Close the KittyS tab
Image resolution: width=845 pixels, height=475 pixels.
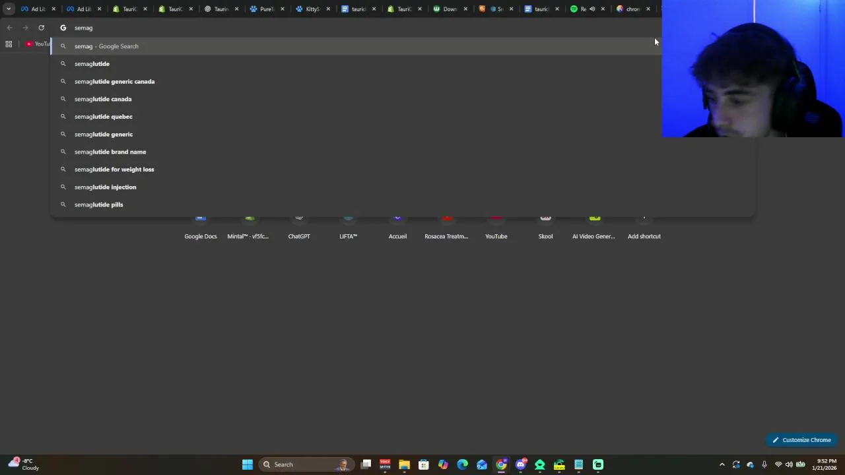pos(328,9)
